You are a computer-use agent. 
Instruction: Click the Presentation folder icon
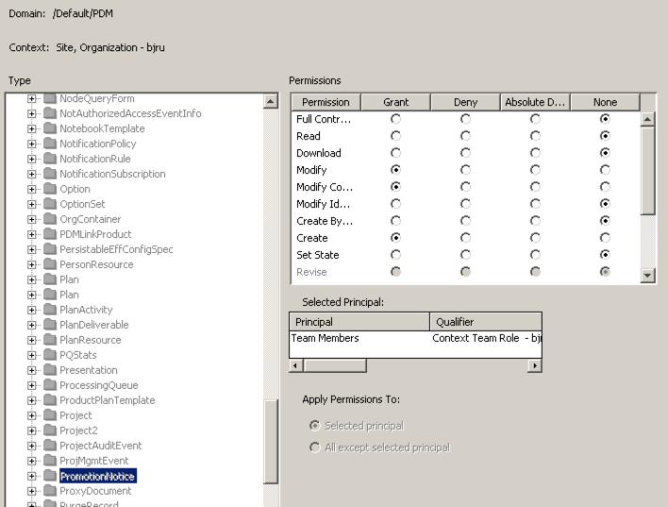tap(50, 370)
